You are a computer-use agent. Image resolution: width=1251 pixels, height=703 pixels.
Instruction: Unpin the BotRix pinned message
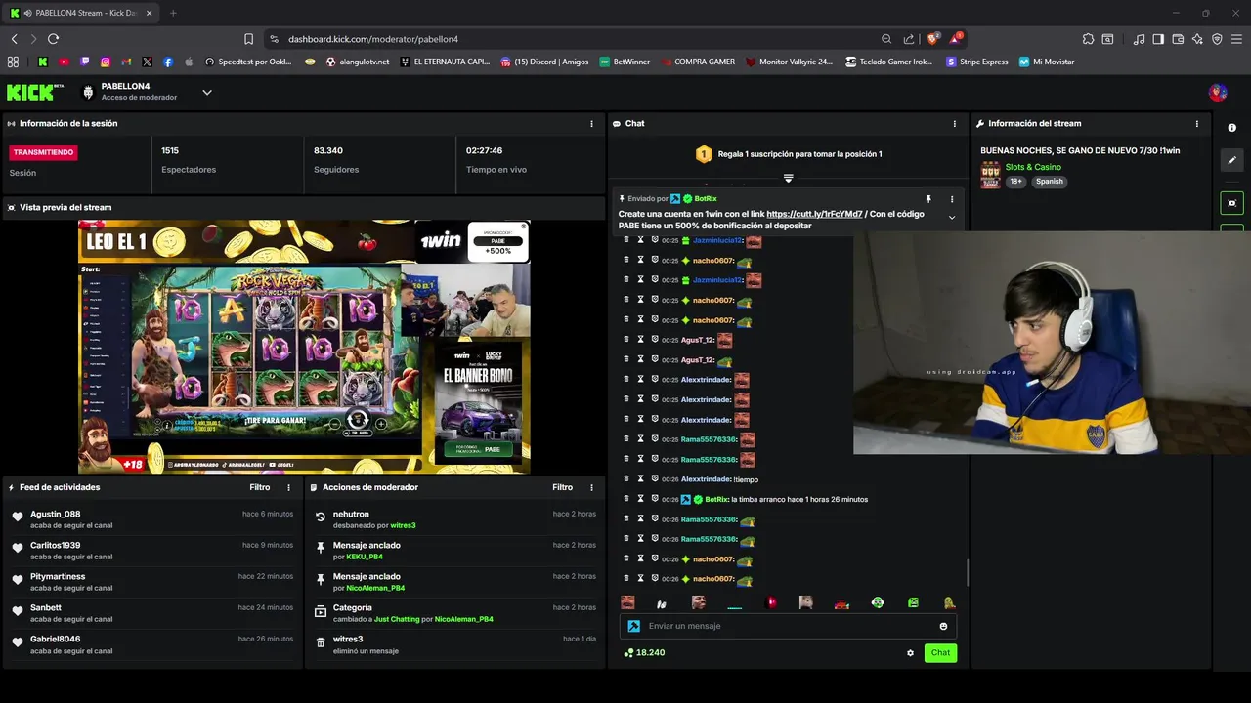click(928, 199)
